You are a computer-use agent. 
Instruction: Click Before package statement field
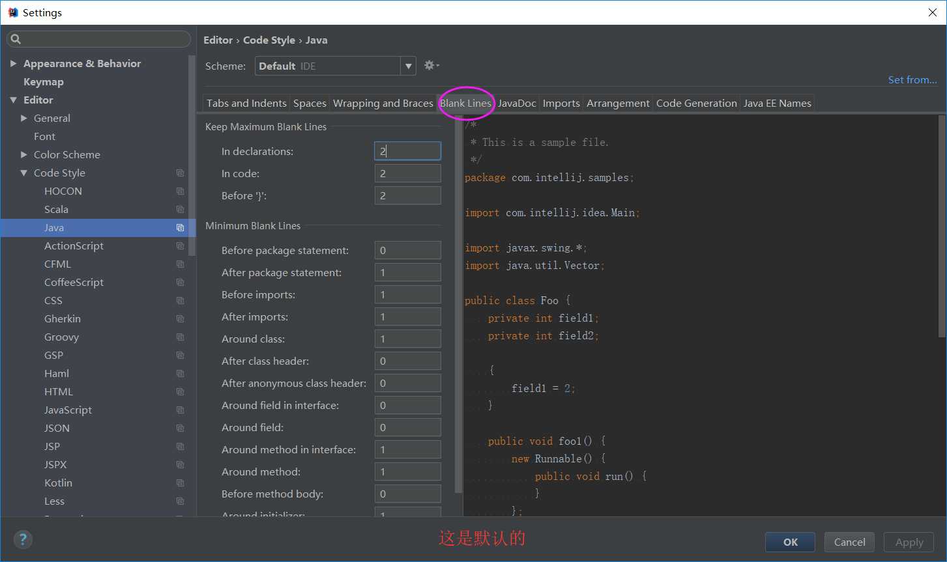[x=408, y=250]
